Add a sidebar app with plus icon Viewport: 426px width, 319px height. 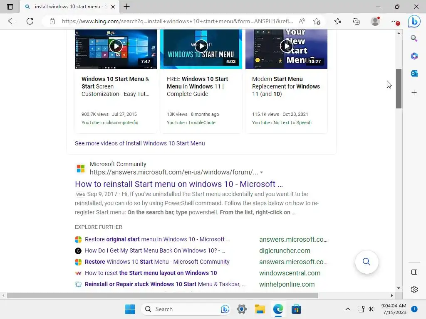pyautogui.click(x=414, y=93)
